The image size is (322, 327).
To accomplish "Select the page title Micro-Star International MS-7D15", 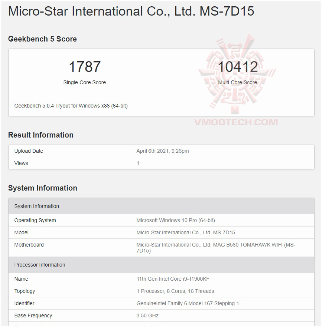I will tap(131, 11).
